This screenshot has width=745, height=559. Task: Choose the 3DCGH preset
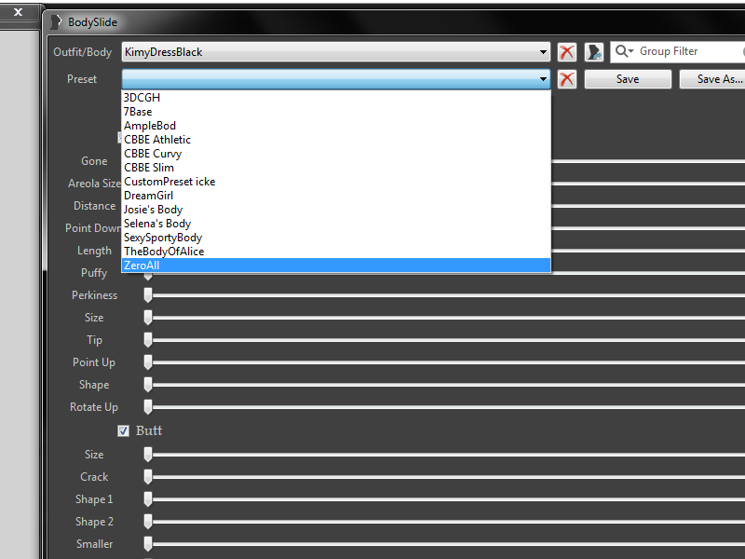pyautogui.click(x=336, y=98)
